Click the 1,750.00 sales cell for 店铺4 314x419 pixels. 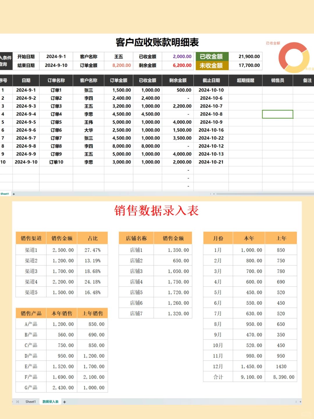[173, 282]
